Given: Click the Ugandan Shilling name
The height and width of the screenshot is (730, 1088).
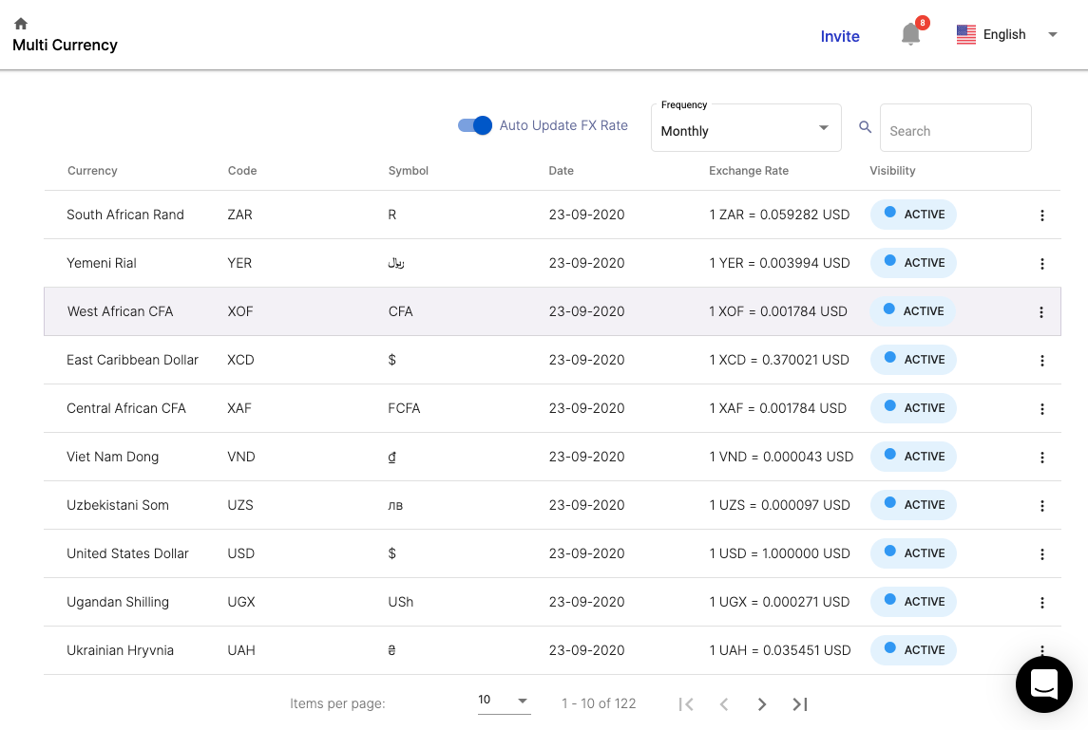Looking at the screenshot, I should pyautogui.click(x=118, y=603).
